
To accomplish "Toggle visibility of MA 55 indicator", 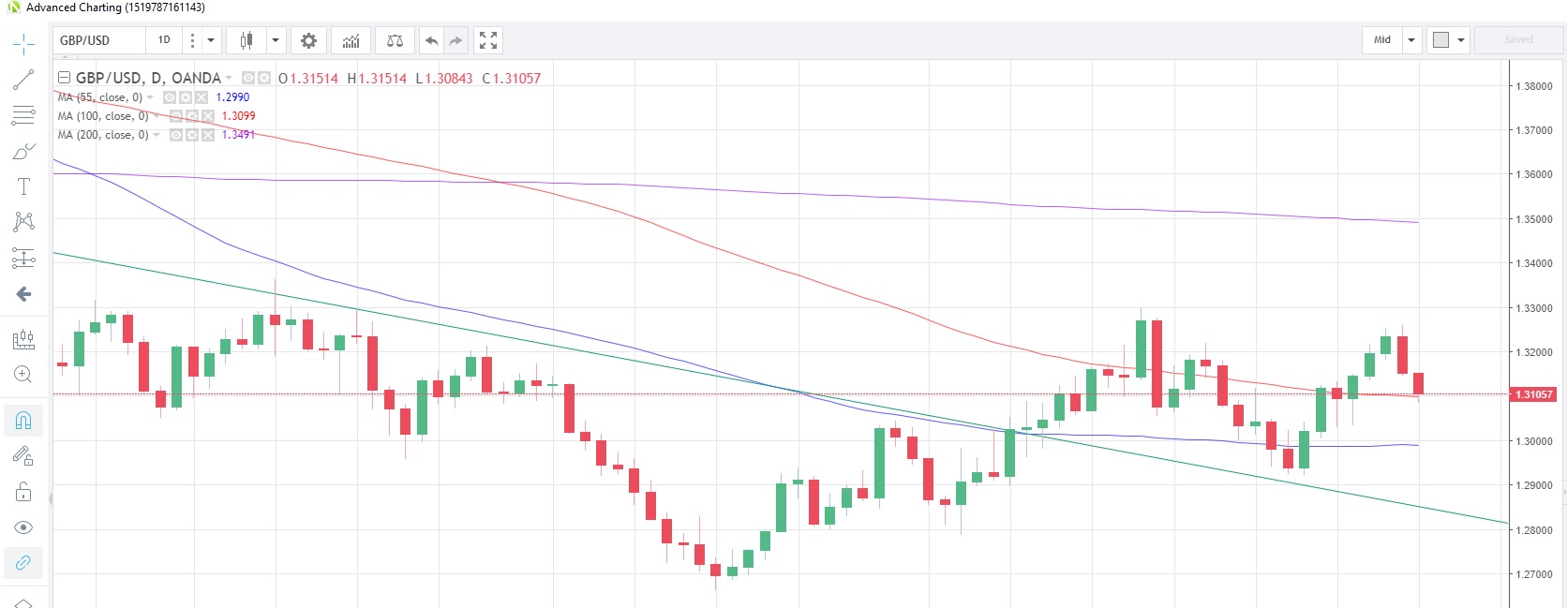I will [170, 97].
